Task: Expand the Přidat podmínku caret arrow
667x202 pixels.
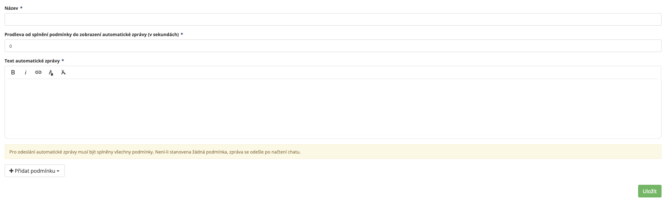Action: tap(58, 171)
